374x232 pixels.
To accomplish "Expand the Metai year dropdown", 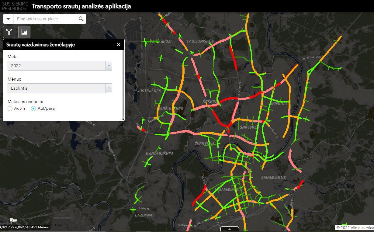I will [109, 66].
